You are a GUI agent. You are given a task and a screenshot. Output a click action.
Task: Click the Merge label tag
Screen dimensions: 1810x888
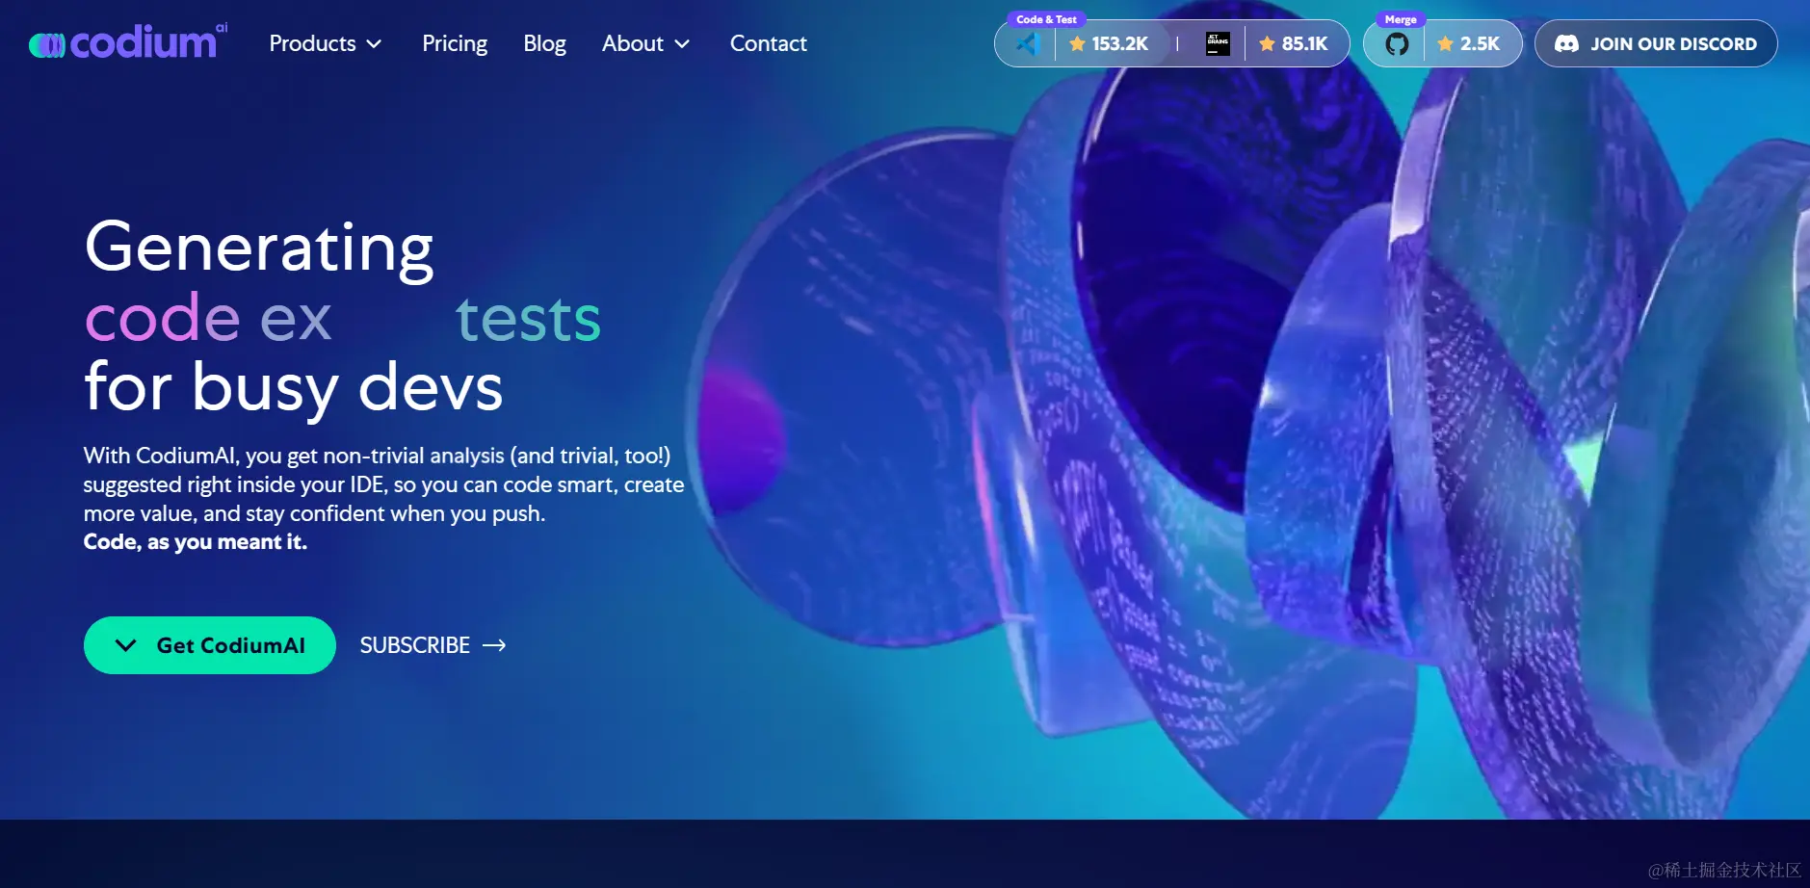(1401, 19)
